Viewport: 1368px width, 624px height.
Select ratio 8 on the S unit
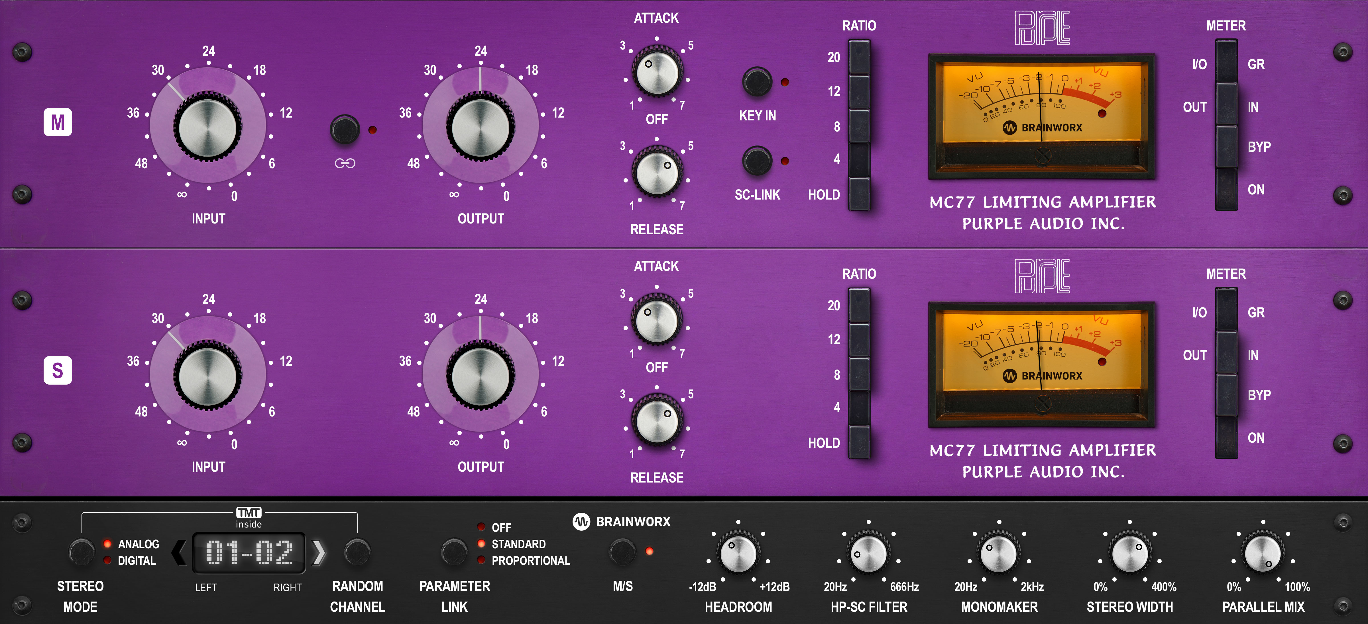coord(859,374)
